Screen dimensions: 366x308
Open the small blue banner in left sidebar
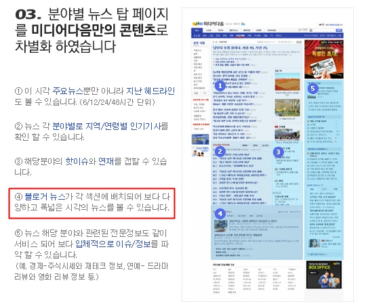tap(200, 139)
